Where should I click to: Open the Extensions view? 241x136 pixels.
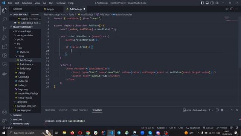[x=5, y=46]
